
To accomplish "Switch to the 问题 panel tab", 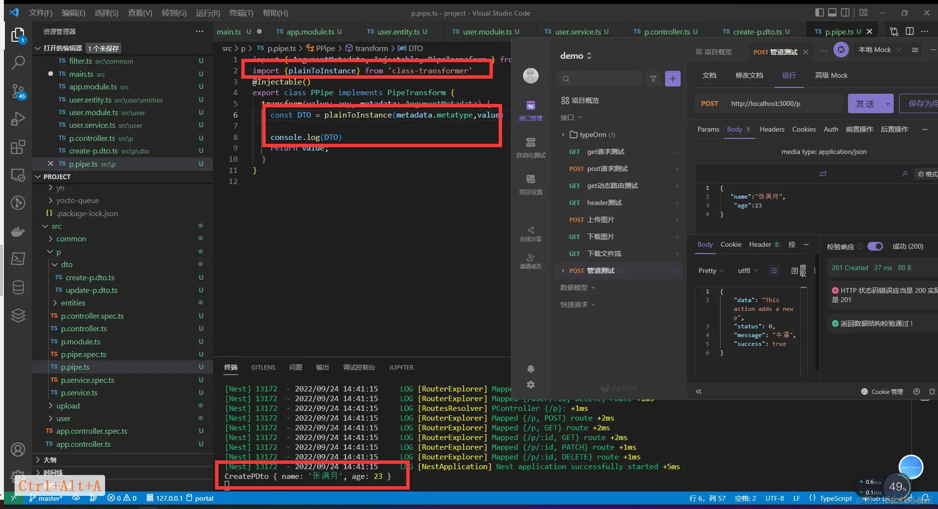I will tap(295, 367).
